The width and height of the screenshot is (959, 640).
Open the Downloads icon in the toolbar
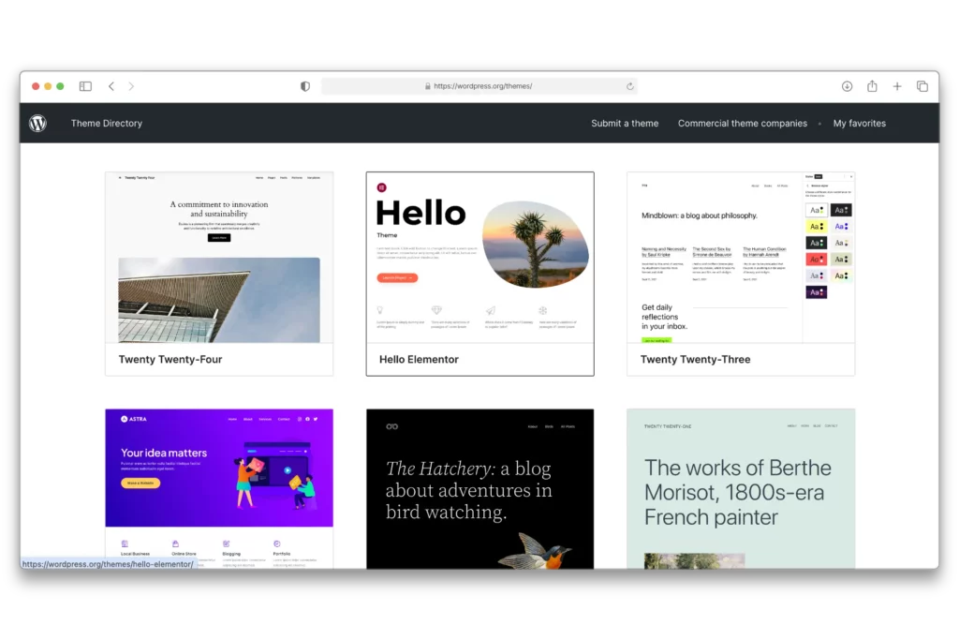[847, 86]
